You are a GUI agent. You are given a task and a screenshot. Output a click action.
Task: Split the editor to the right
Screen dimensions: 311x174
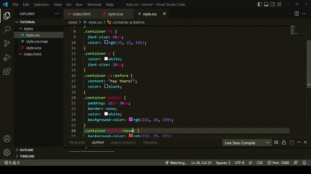point(297,14)
